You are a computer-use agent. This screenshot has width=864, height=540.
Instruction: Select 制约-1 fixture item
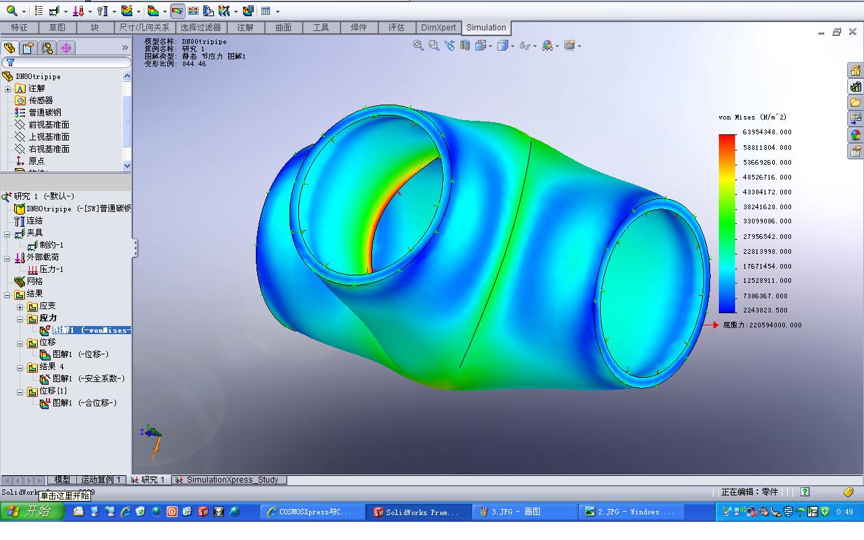pyautogui.click(x=51, y=245)
